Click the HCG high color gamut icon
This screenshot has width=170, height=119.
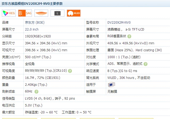pos(9,13)
